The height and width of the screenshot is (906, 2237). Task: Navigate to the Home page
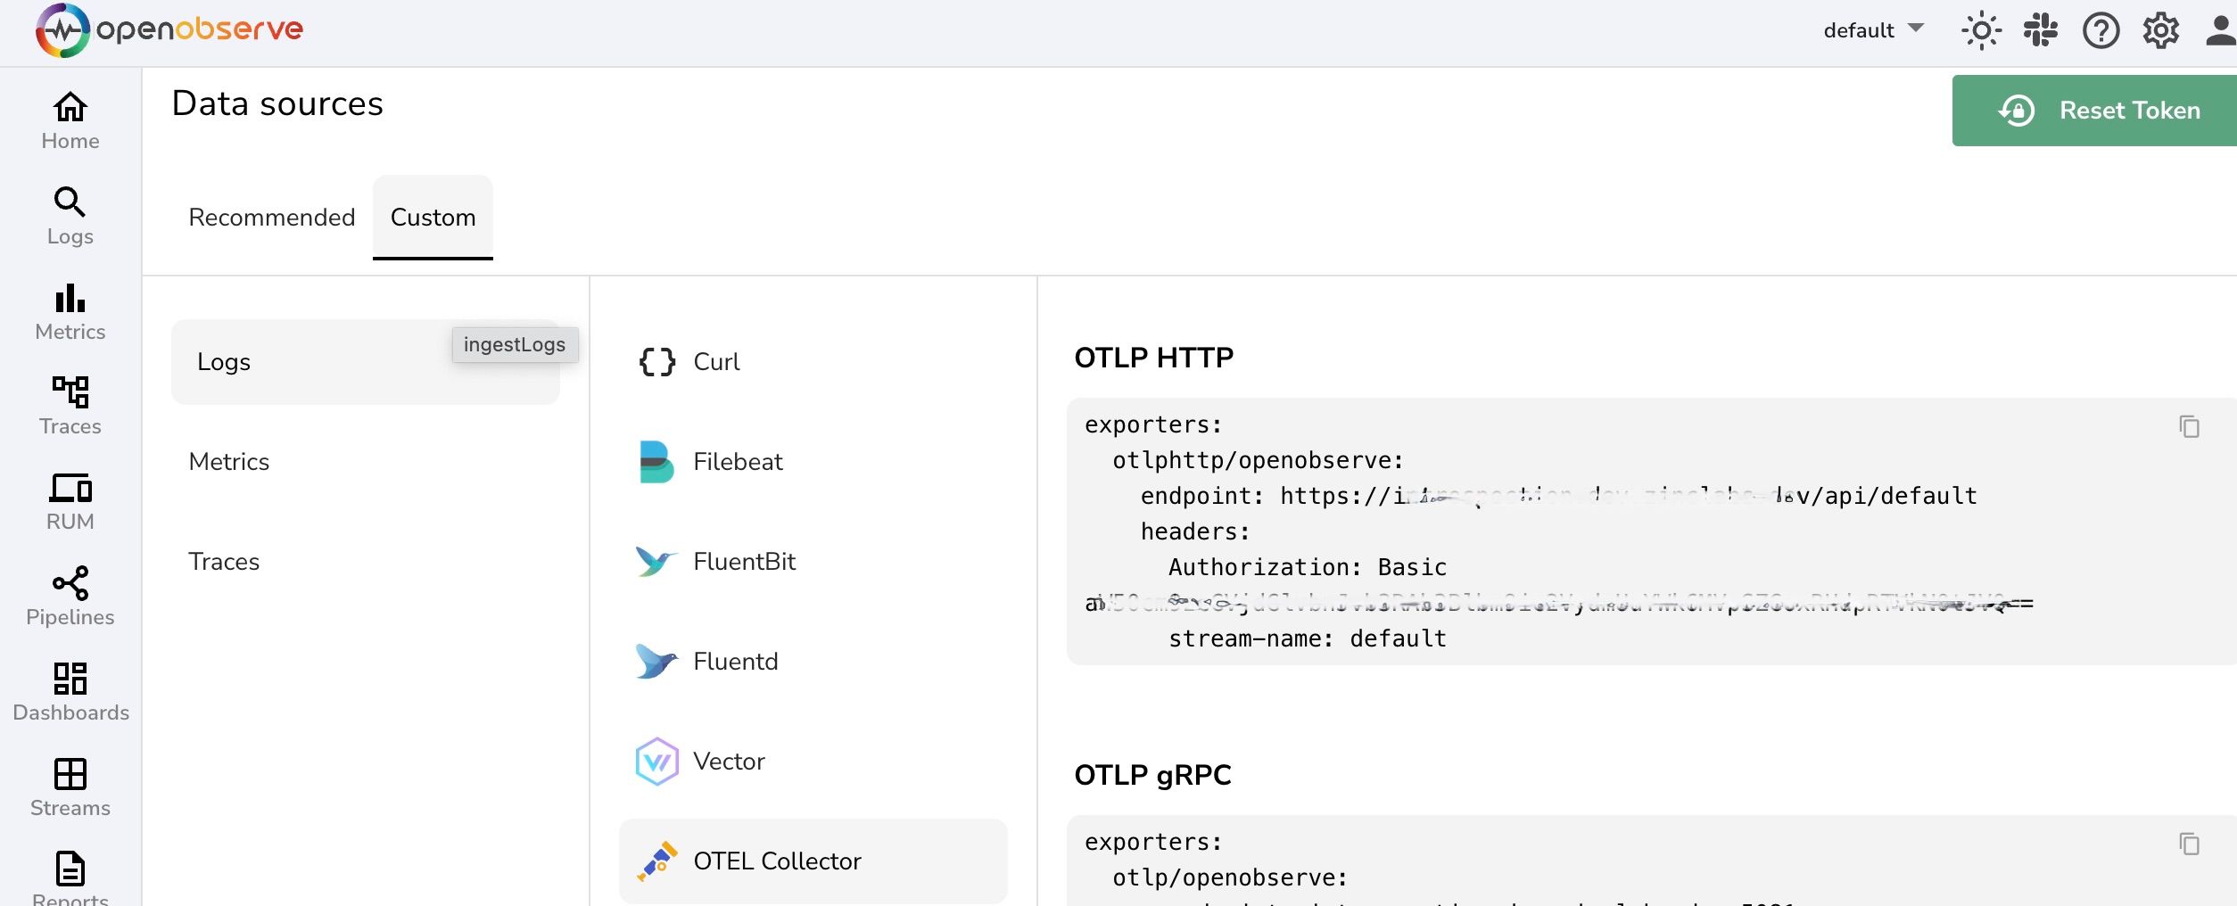tap(70, 119)
